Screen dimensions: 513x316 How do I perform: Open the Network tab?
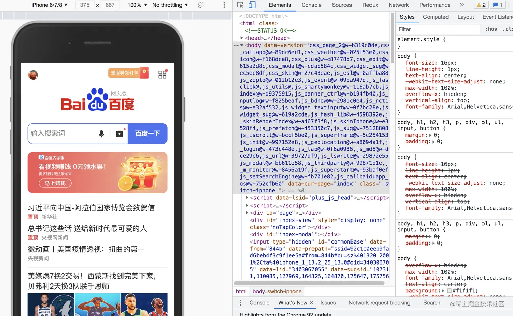[x=399, y=5]
